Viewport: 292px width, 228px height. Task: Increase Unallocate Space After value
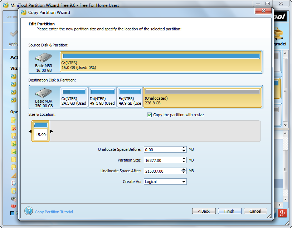[184, 169]
